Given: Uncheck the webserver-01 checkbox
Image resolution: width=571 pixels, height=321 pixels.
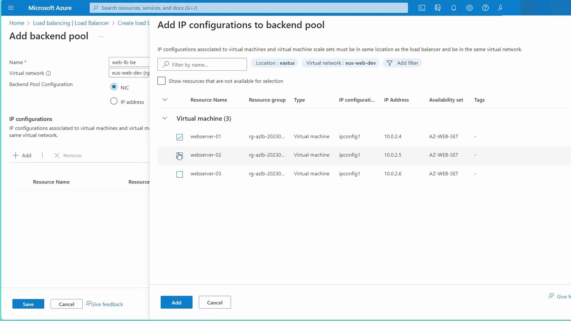Looking at the screenshot, I should pos(179,137).
